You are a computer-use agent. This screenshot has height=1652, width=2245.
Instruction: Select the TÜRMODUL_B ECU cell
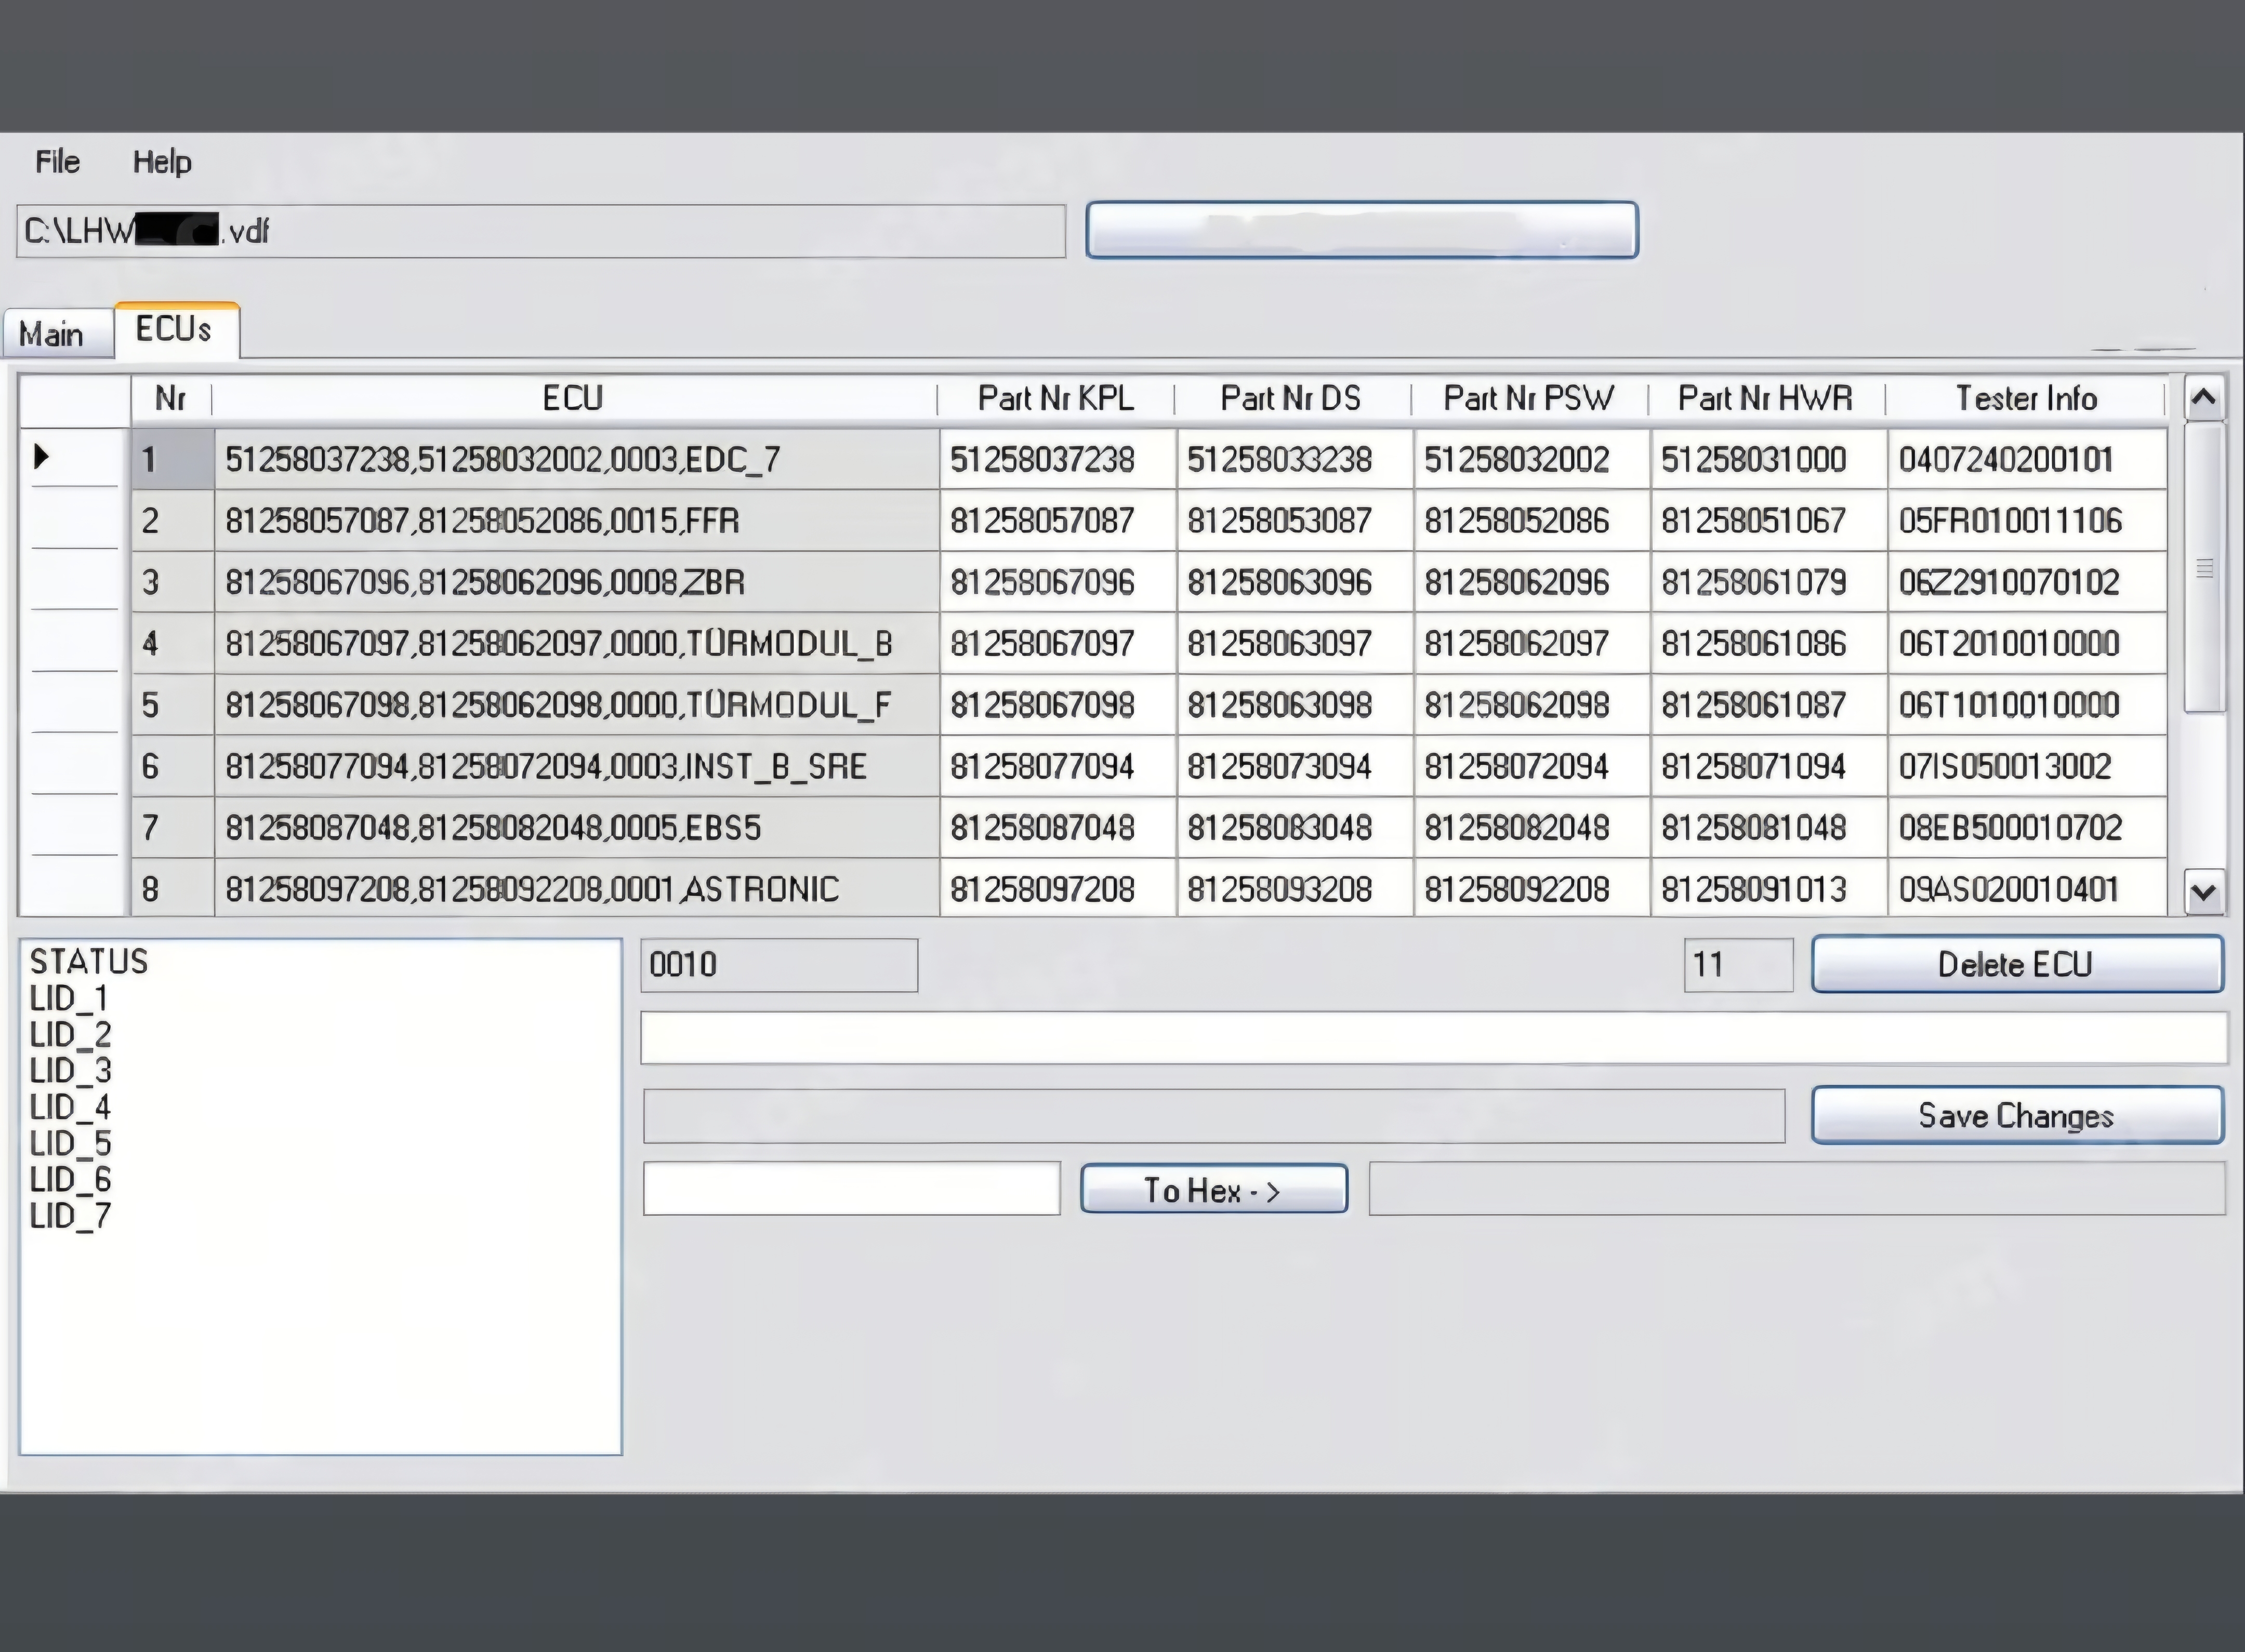(x=577, y=643)
